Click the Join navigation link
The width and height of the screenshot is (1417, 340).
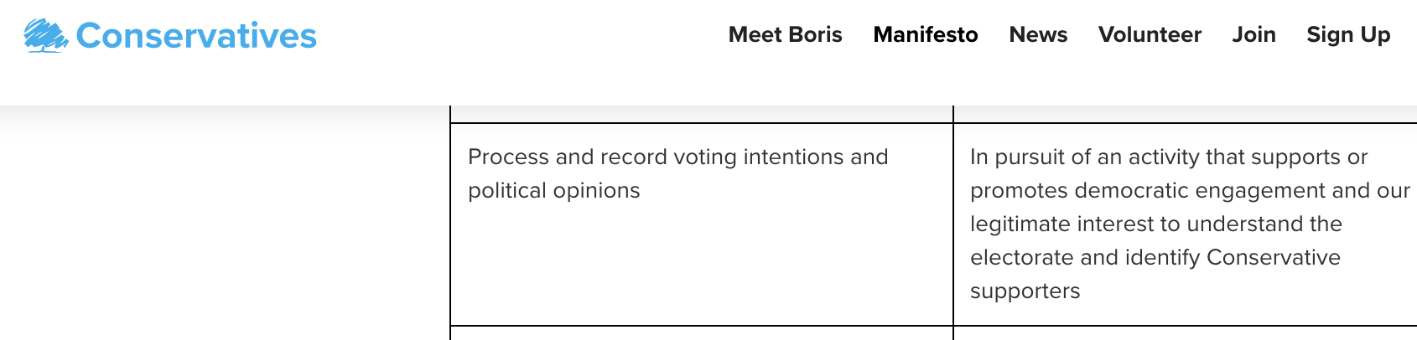tap(1253, 34)
